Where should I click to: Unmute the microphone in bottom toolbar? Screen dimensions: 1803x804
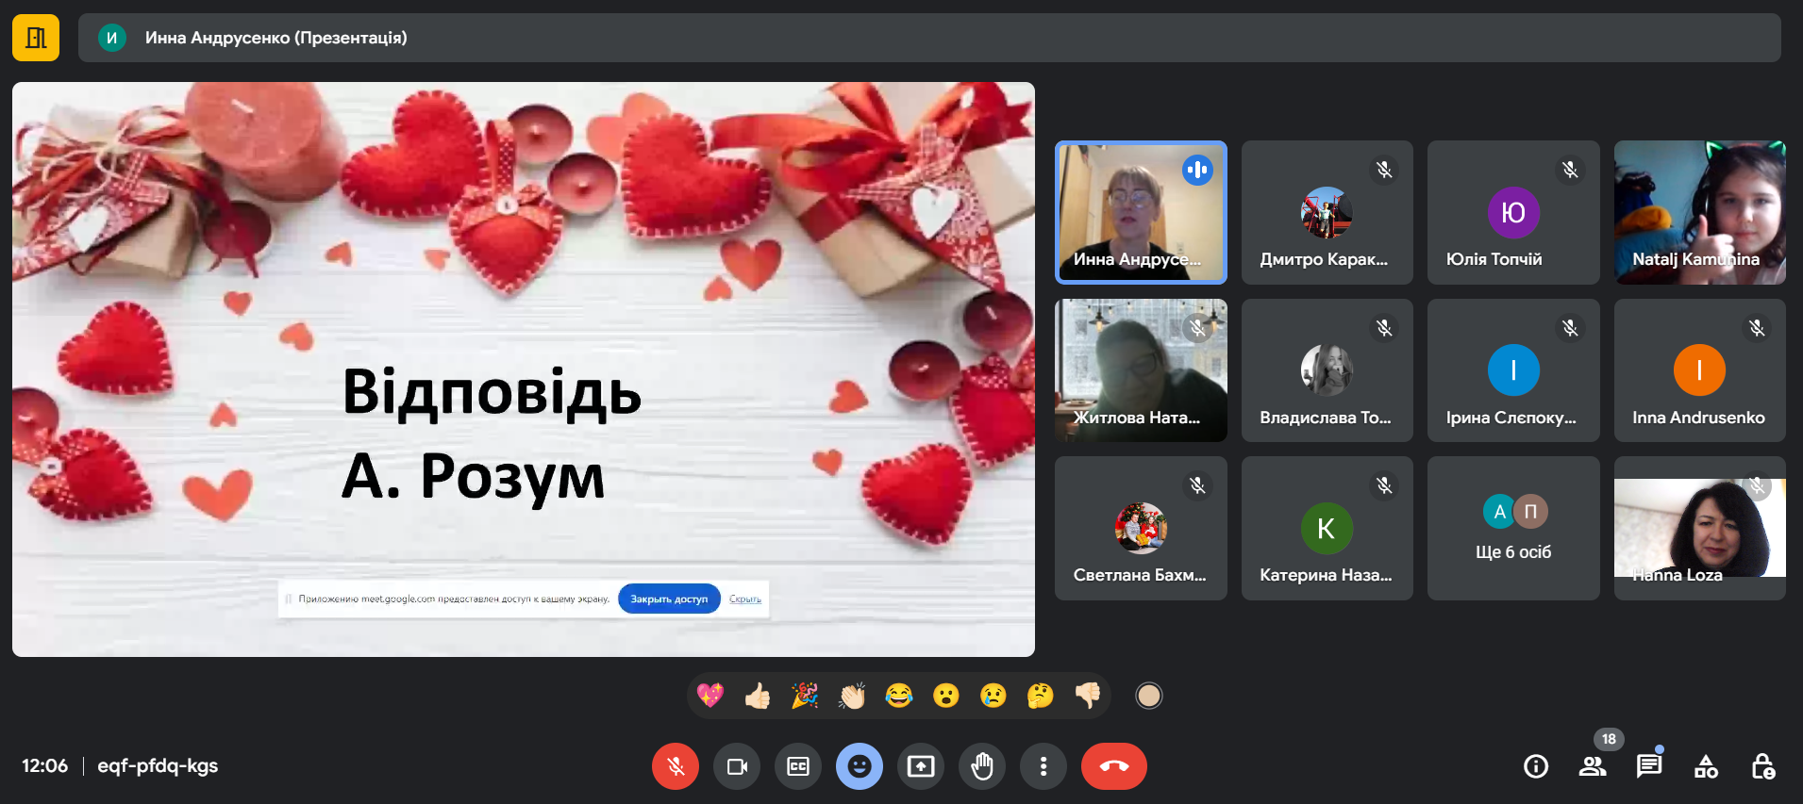[x=675, y=766]
